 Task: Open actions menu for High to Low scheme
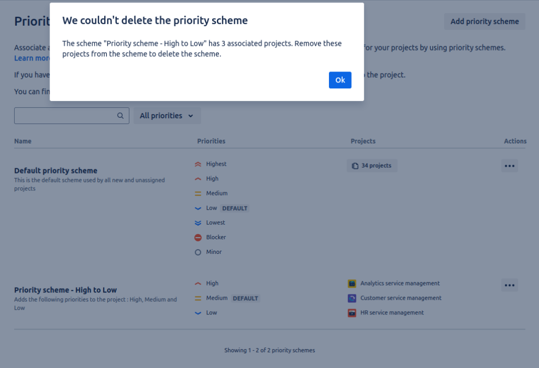[x=509, y=285]
